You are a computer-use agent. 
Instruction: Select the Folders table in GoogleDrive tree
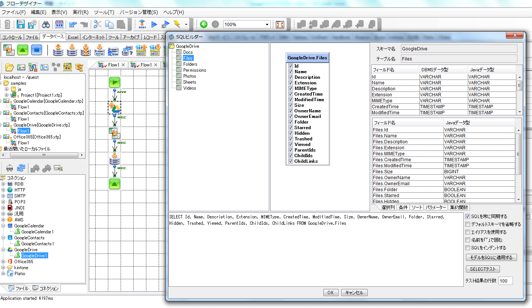(190, 64)
